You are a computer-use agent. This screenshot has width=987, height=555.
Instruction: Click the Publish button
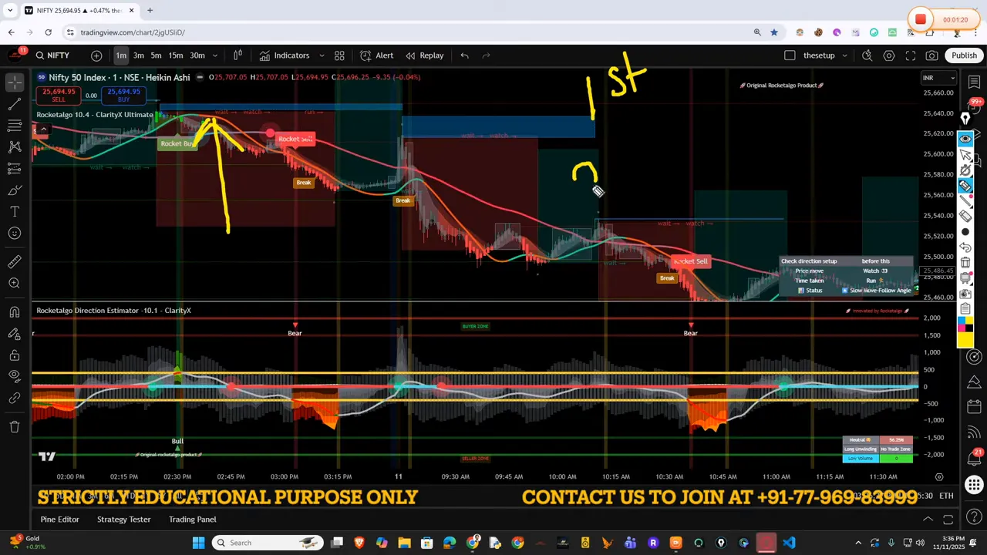tap(965, 55)
